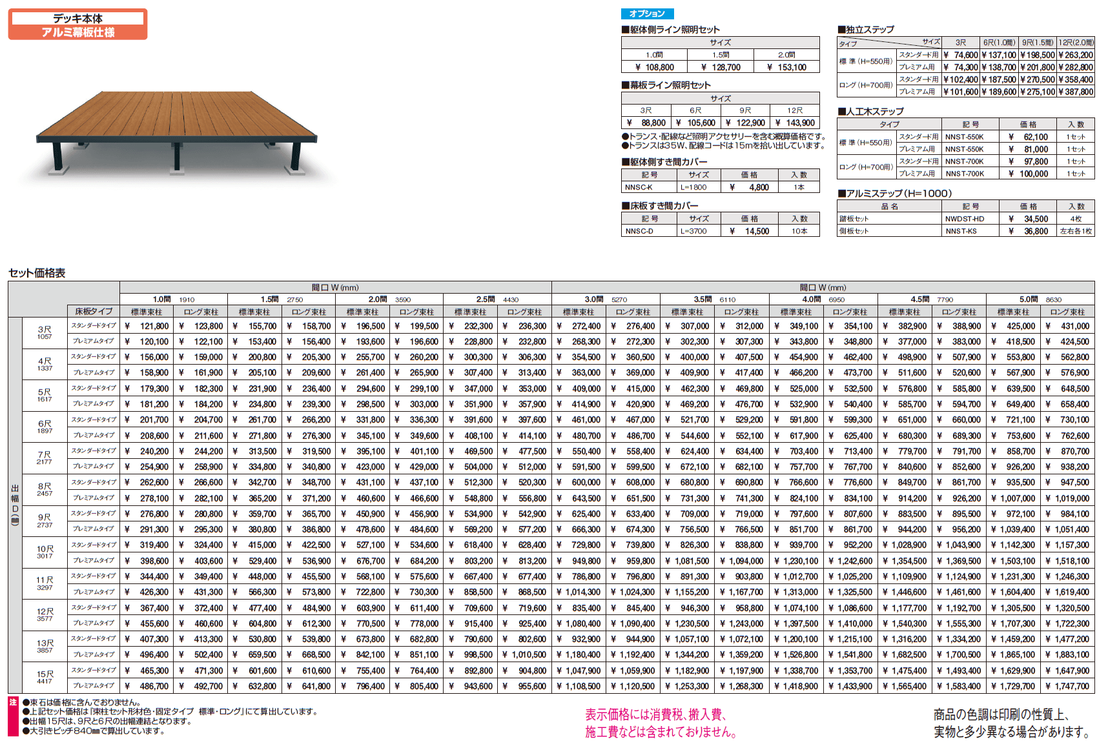Viewport: 1108px width, 748px height.
Task: Click the blue オプション label
Action: tap(647, 14)
